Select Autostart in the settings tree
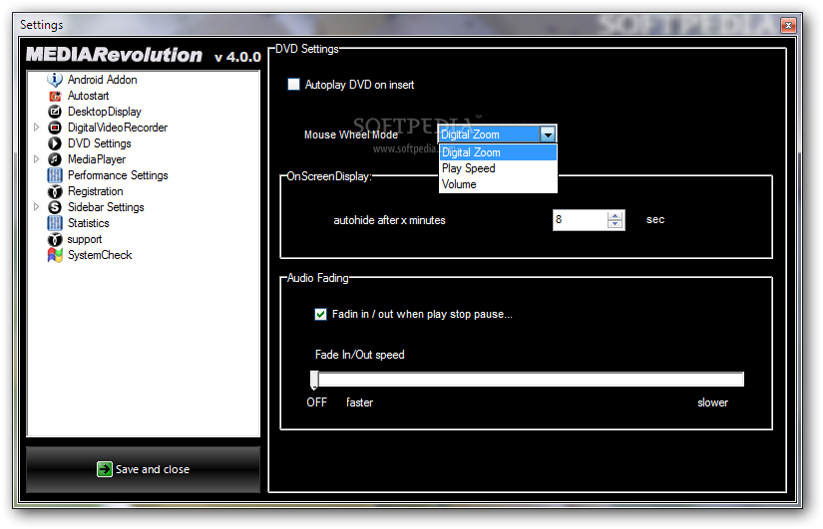Image resolution: width=823 pixels, height=529 pixels. tap(88, 96)
